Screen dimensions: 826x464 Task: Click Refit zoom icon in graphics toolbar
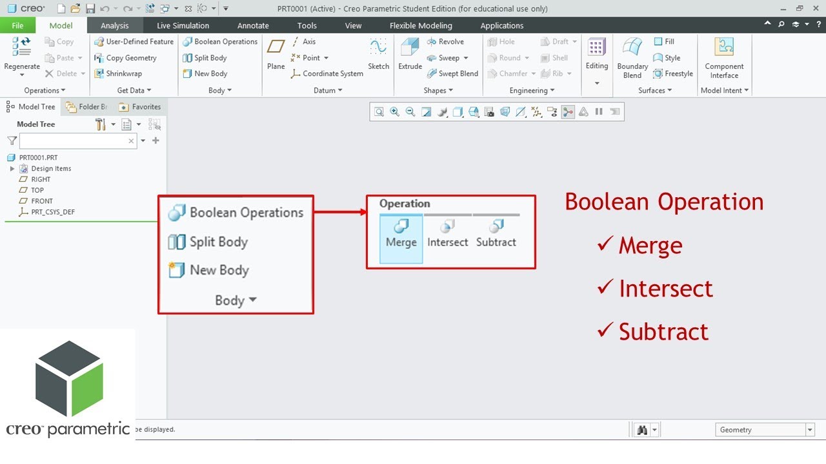379,112
